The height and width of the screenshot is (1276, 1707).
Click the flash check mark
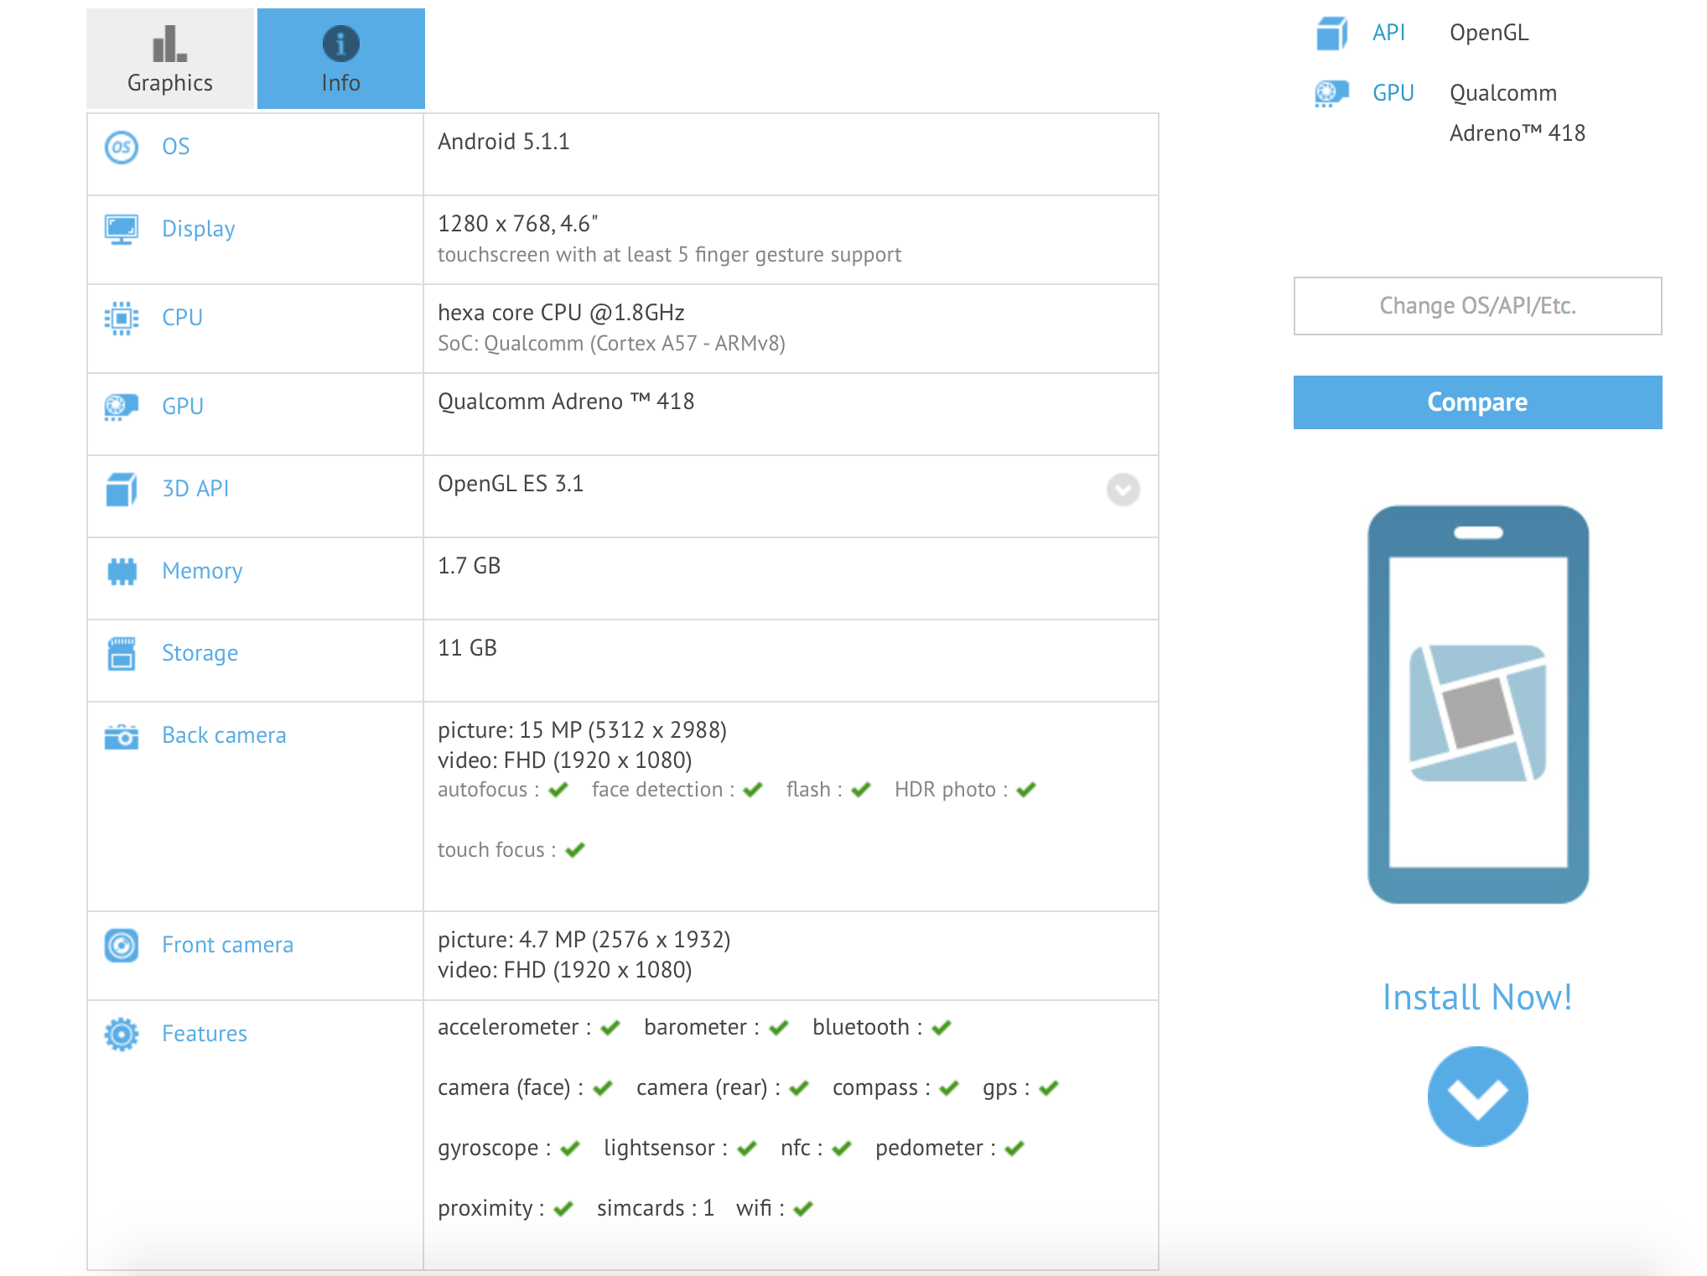click(861, 790)
